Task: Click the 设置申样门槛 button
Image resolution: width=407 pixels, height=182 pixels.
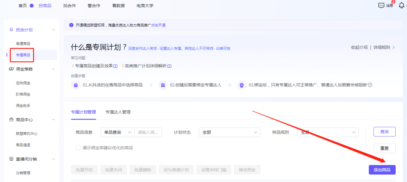Action: [x=214, y=170]
